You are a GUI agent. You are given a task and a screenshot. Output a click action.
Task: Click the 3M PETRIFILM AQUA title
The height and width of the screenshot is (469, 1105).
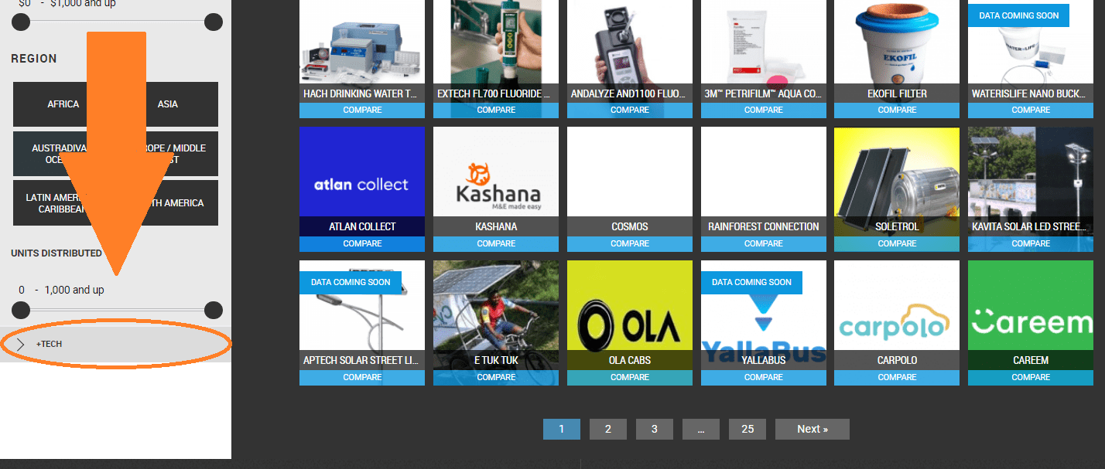tap(763, 93)
